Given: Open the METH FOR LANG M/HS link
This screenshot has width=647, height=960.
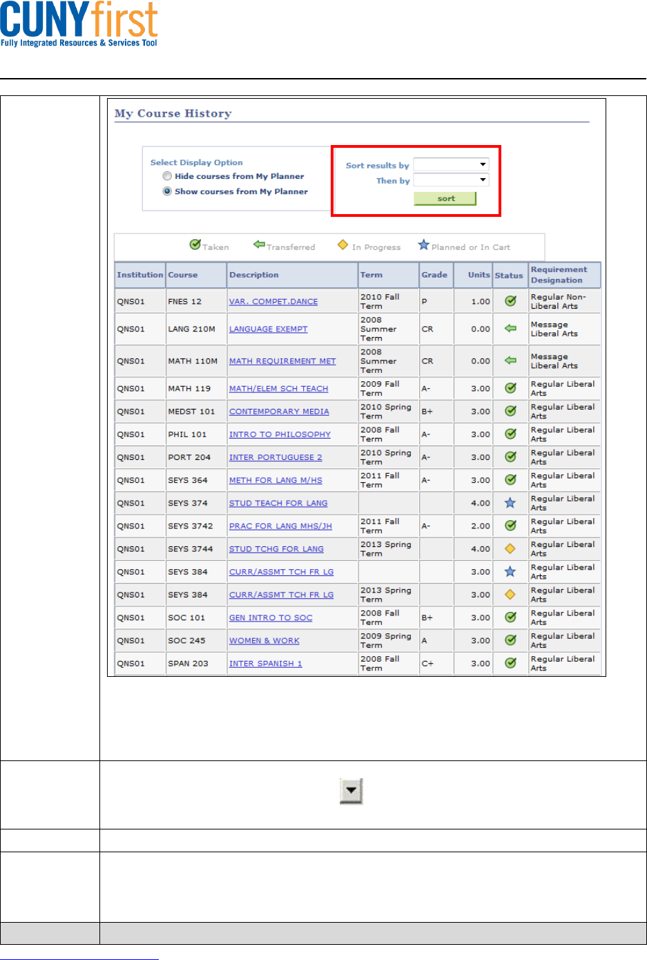Looking at the screenshot, I should [x=276, y=480].
